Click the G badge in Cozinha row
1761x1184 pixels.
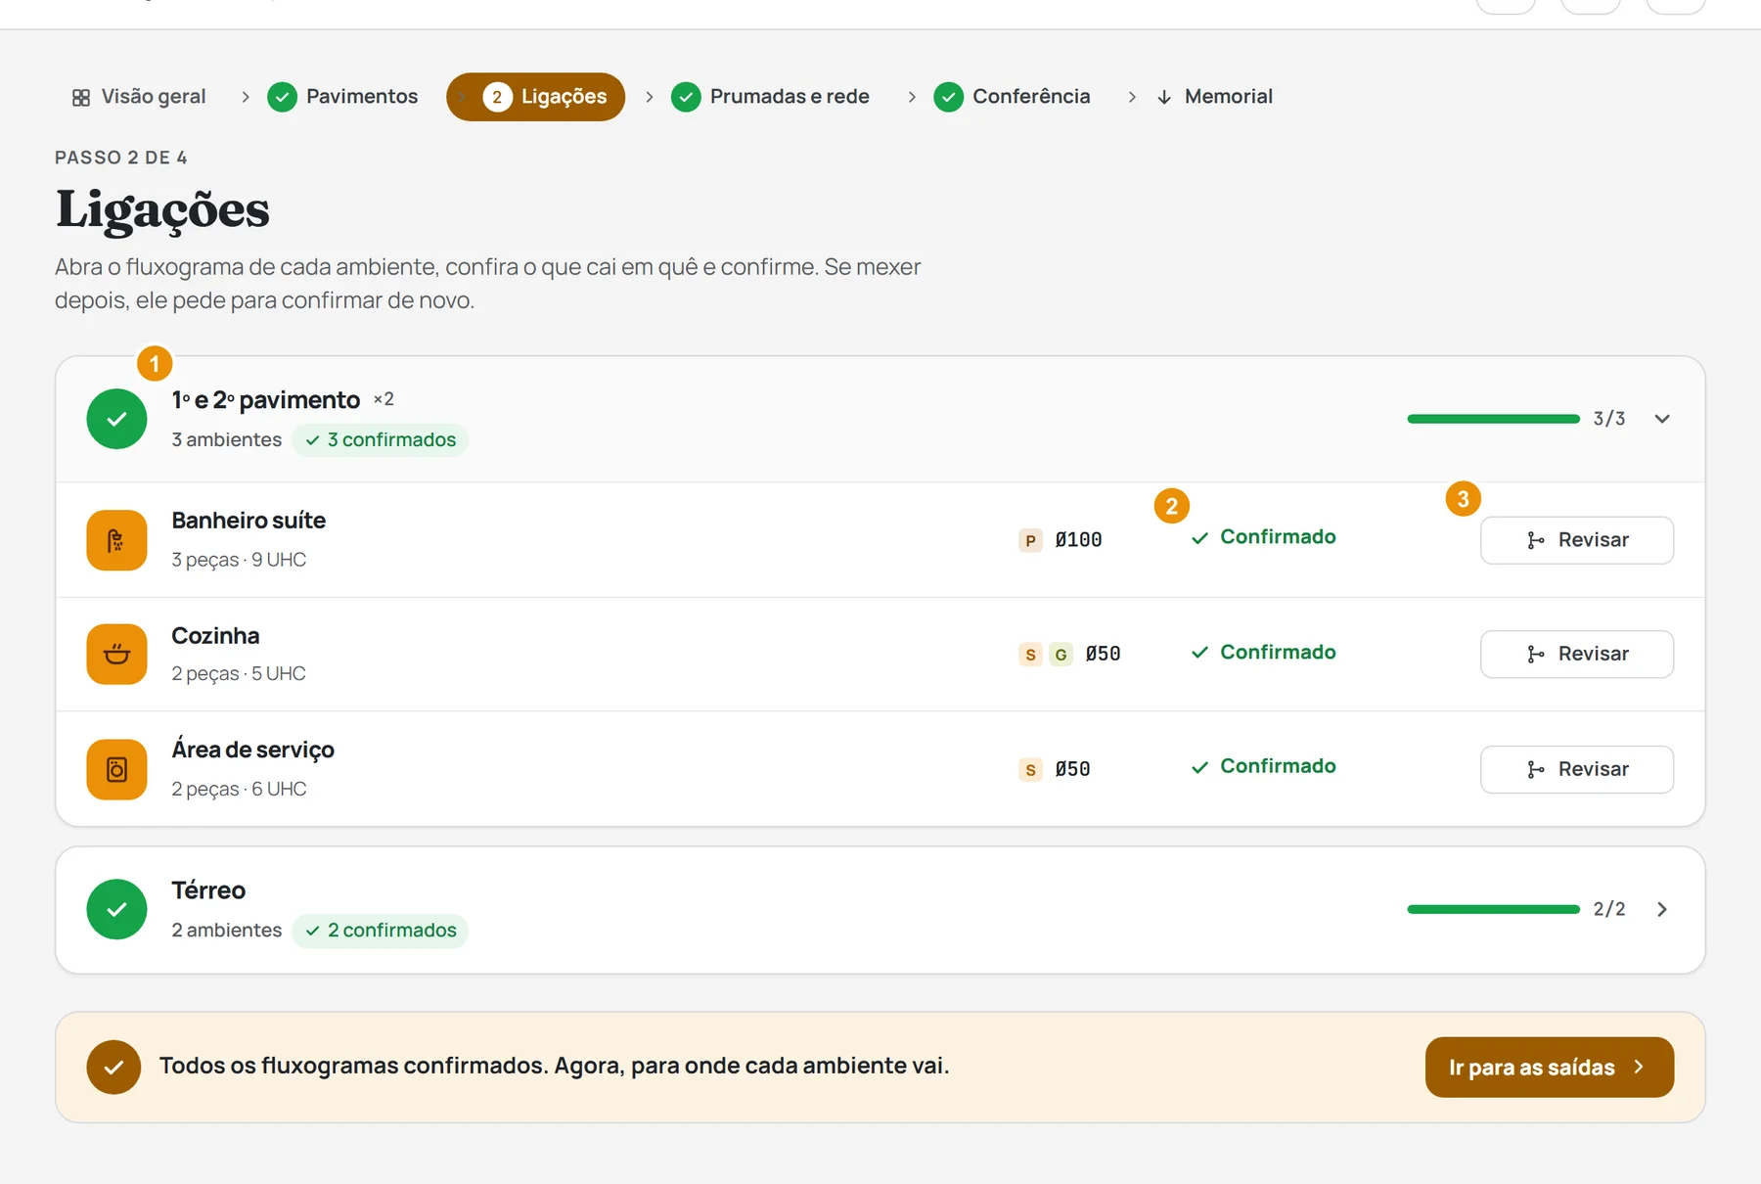[1061, 654]
